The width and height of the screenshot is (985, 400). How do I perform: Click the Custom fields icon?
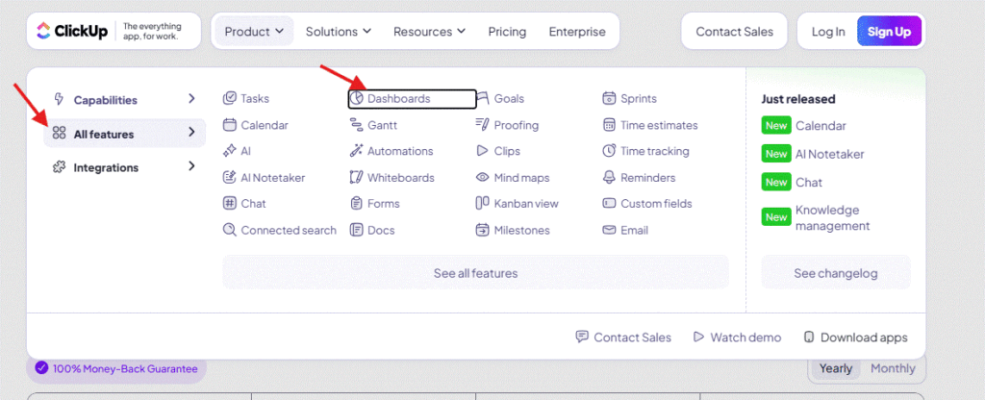point(609,204)
